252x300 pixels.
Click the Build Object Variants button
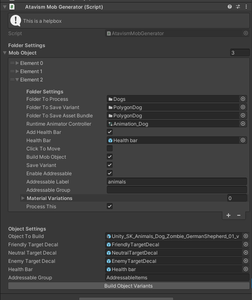click(129, 286)
